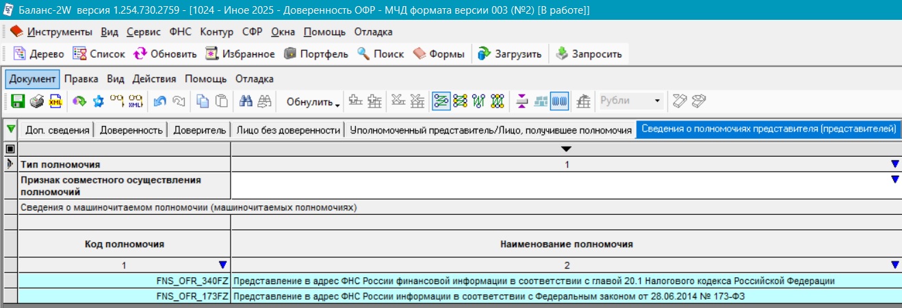Click the glasses icon with XML label
This screenshot has height=308, width=902.
pos(136,101)
